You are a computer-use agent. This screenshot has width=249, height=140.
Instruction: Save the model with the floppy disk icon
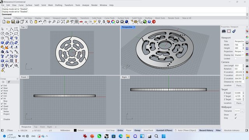13,22
